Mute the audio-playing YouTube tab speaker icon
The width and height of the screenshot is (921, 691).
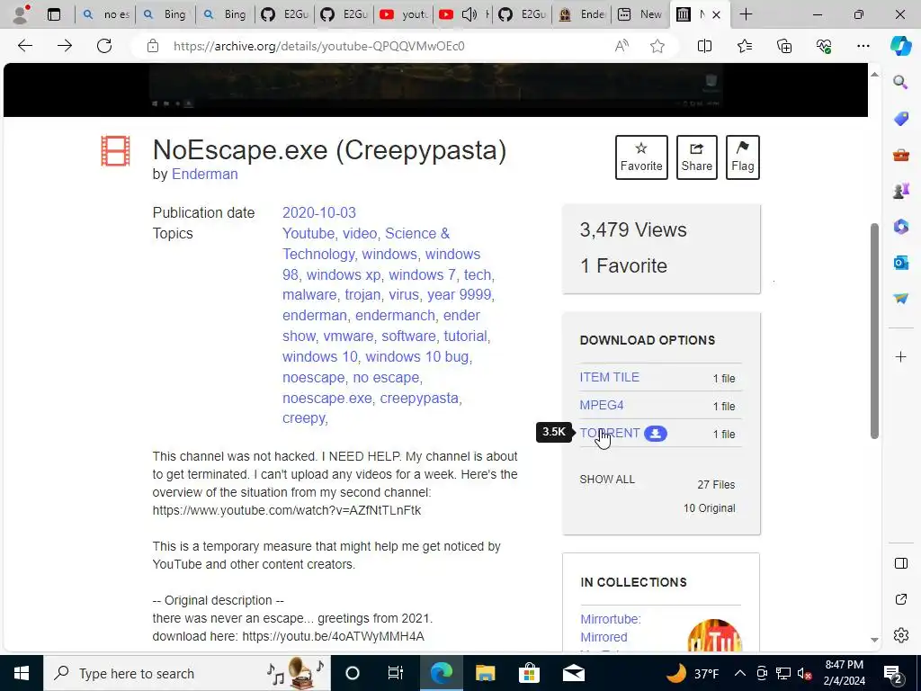469,14
